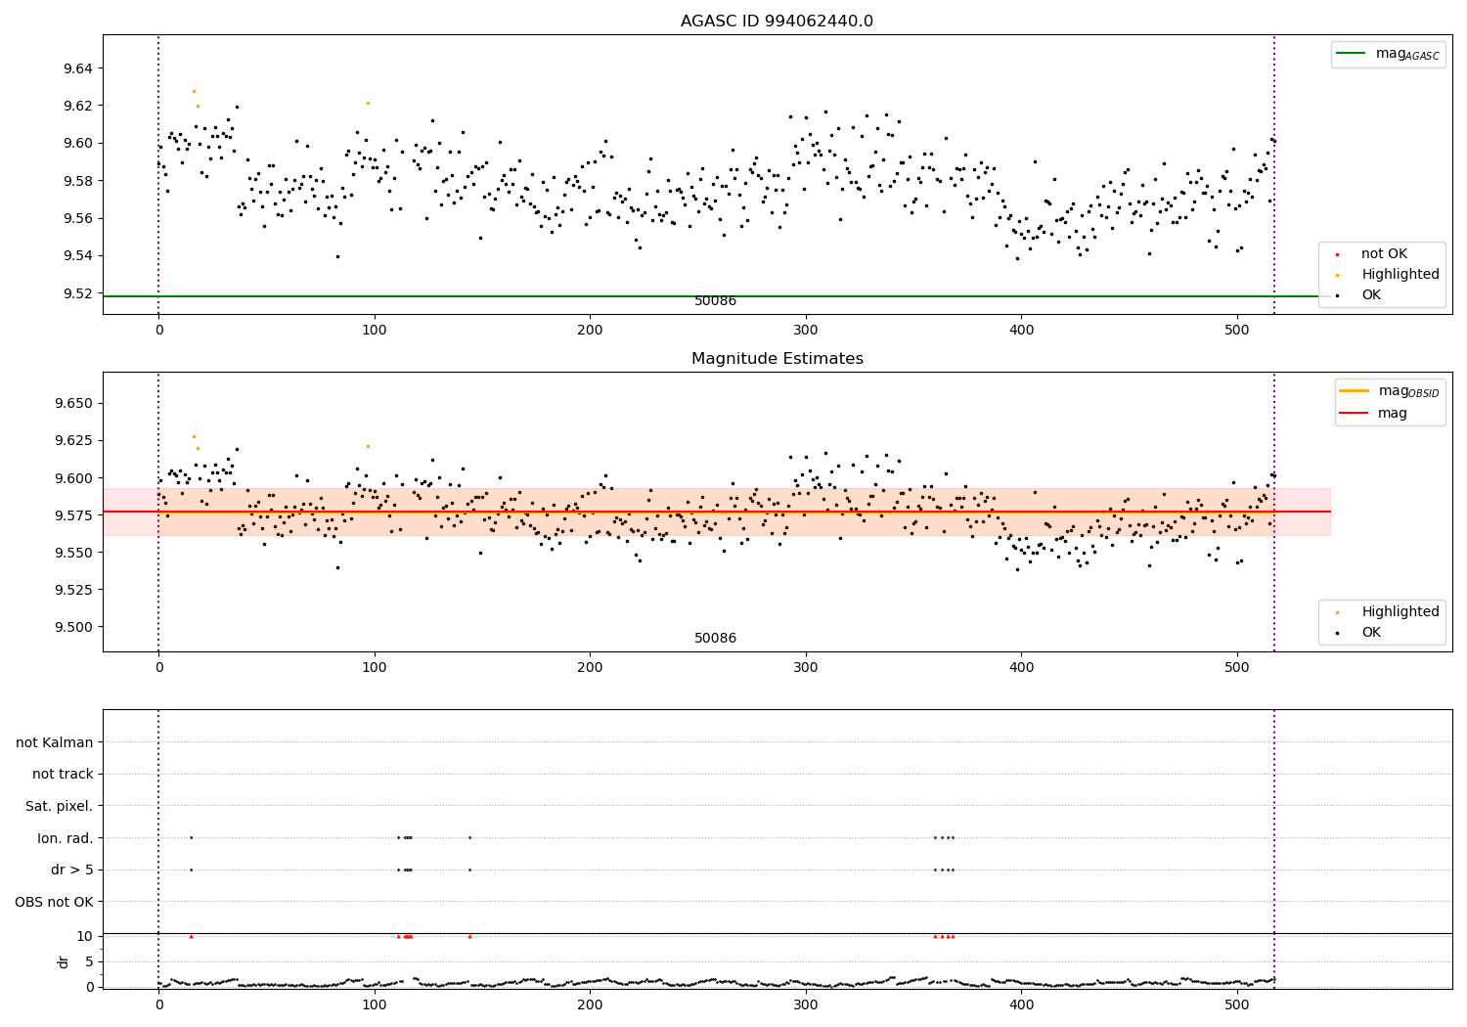
Task: Click the 'not Kalman' row label
Action: (55, 743)
